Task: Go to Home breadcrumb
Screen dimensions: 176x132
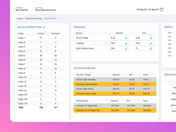Action: 20,18
